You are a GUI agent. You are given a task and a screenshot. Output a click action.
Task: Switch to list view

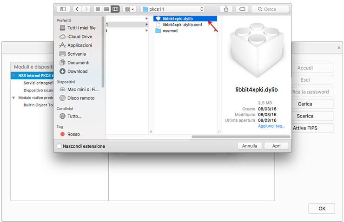point(106,9)
